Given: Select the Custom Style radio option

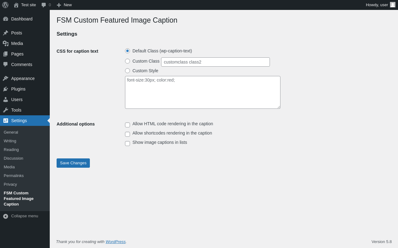Looking at the screenshot, I should pyautogui.click(x=127, y=71).
